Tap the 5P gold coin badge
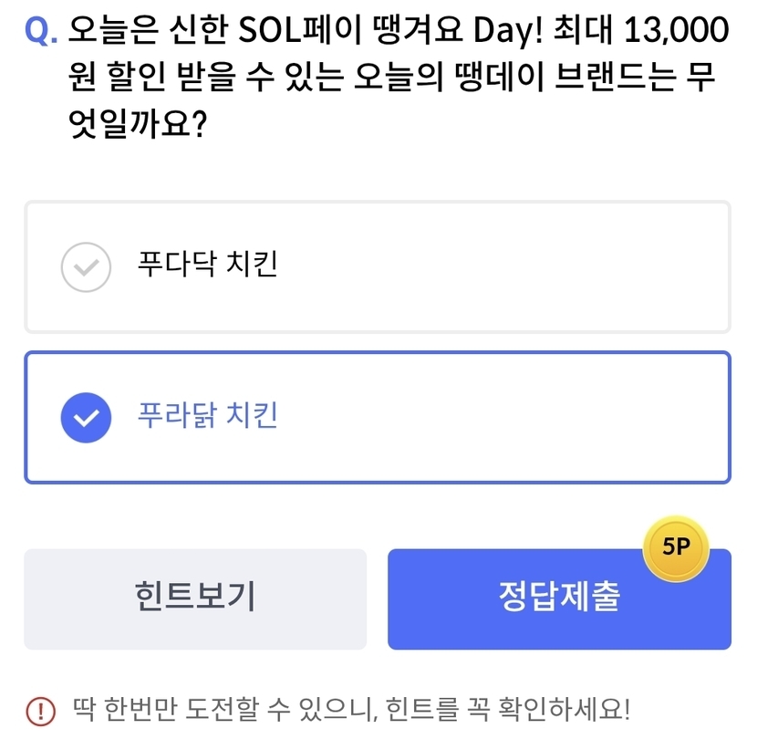 (x=676, y=547)
